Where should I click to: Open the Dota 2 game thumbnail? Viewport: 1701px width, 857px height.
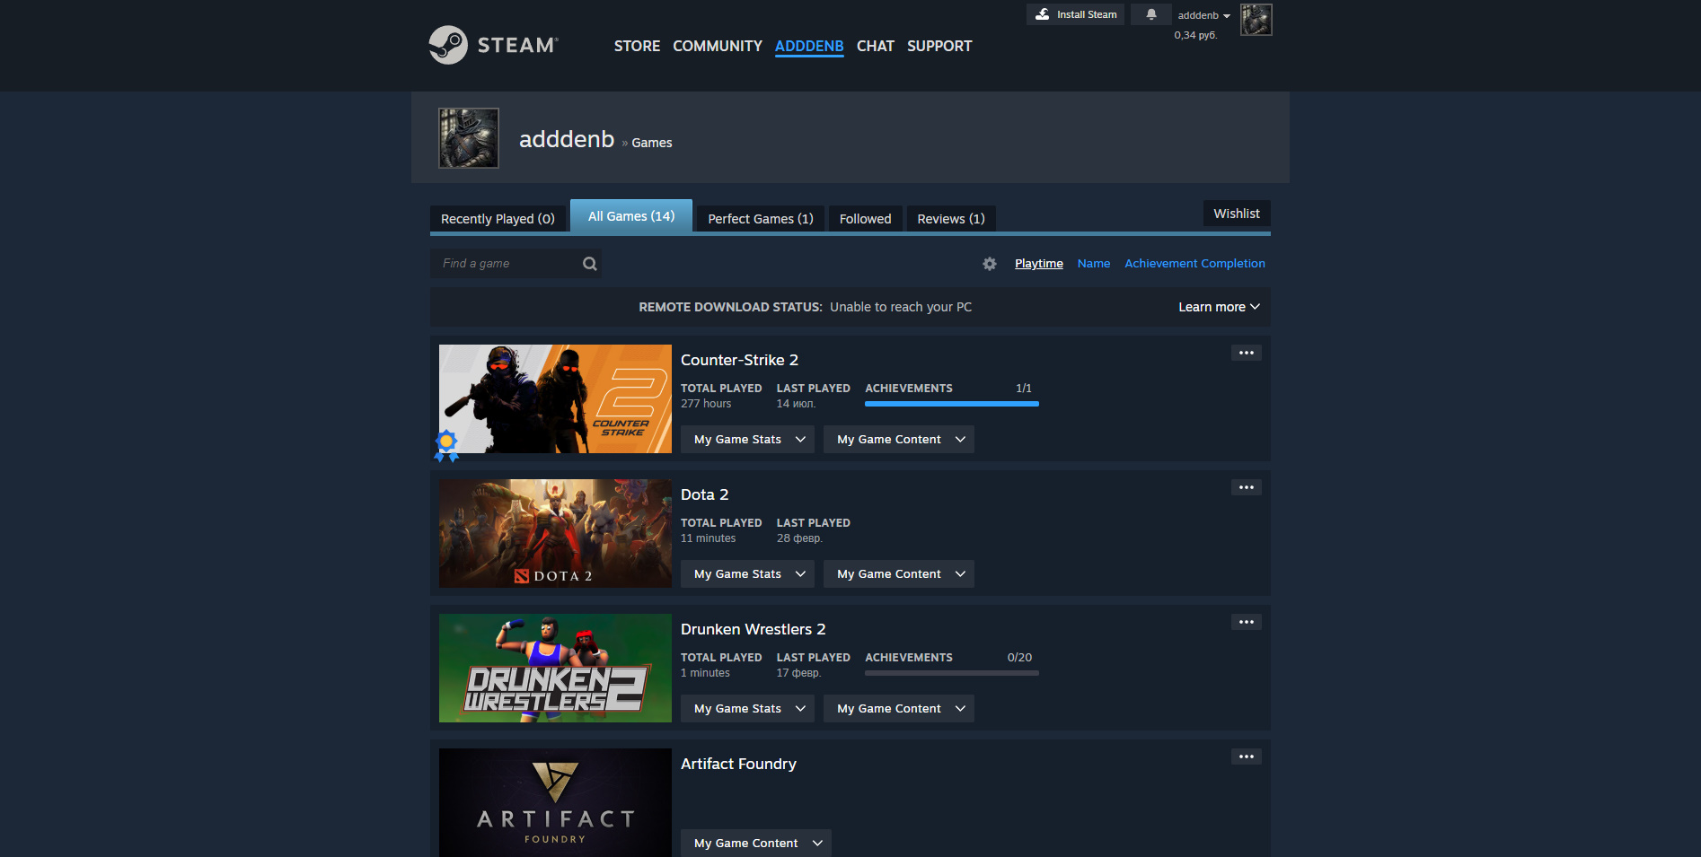[x=555, y=533]
